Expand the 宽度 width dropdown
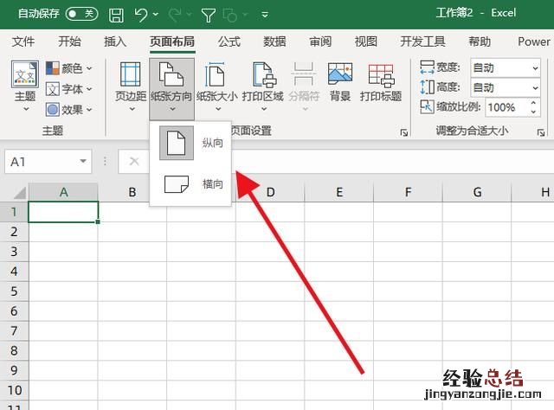 tap(533, 67)
